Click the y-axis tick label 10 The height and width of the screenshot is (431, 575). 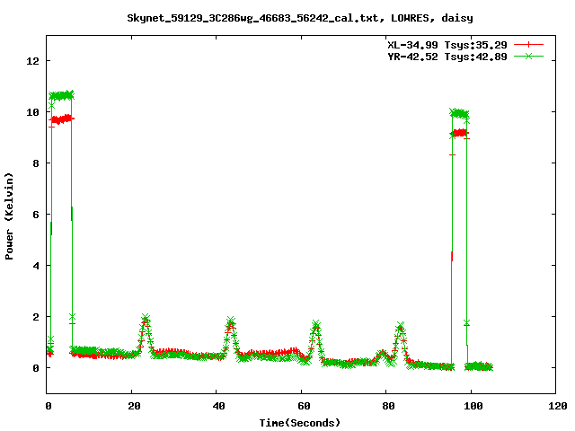click(x=32, y=112)
